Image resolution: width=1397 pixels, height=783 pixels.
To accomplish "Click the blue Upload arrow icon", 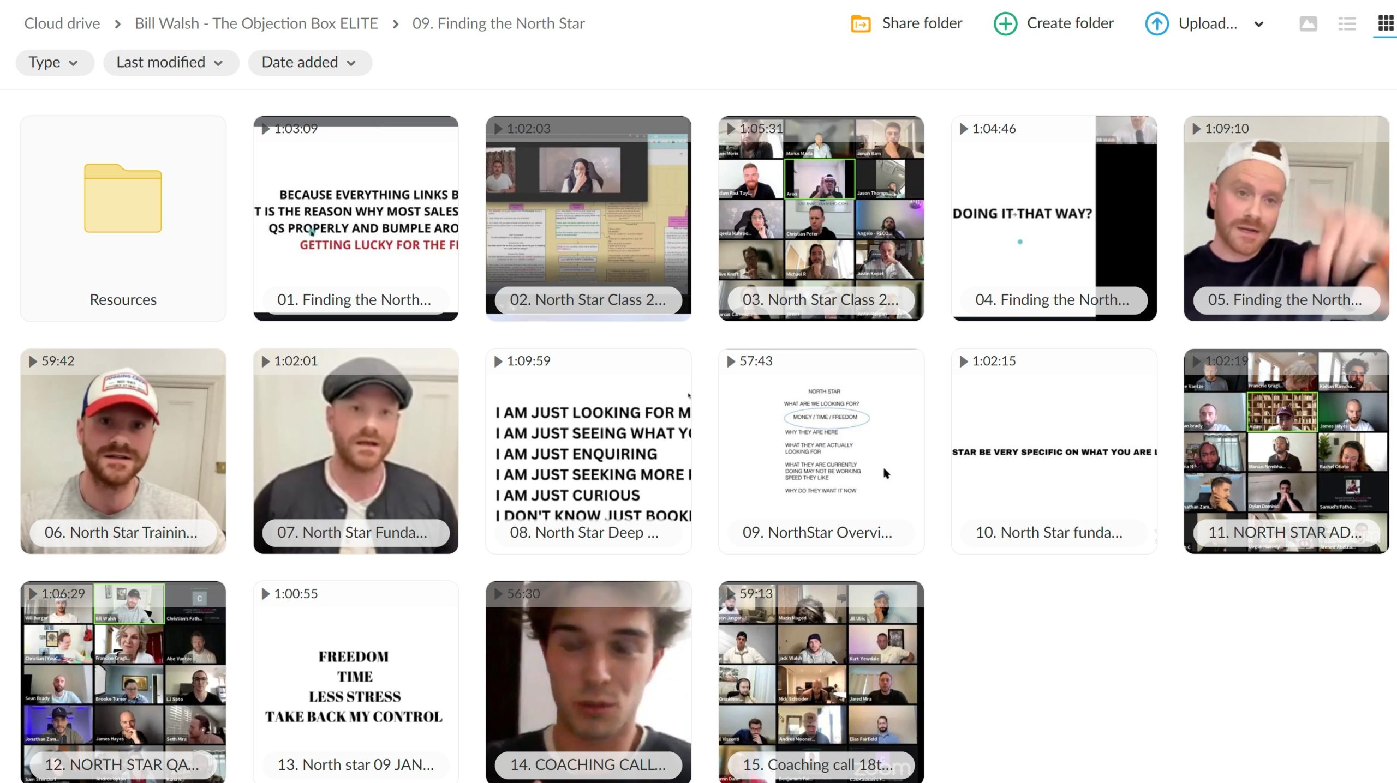I will pyautogui.click(x=1156, y=23).
